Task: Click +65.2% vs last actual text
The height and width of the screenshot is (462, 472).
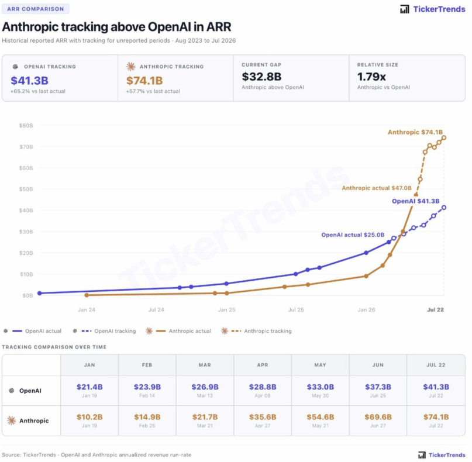Action: click(x=37, y=91)
